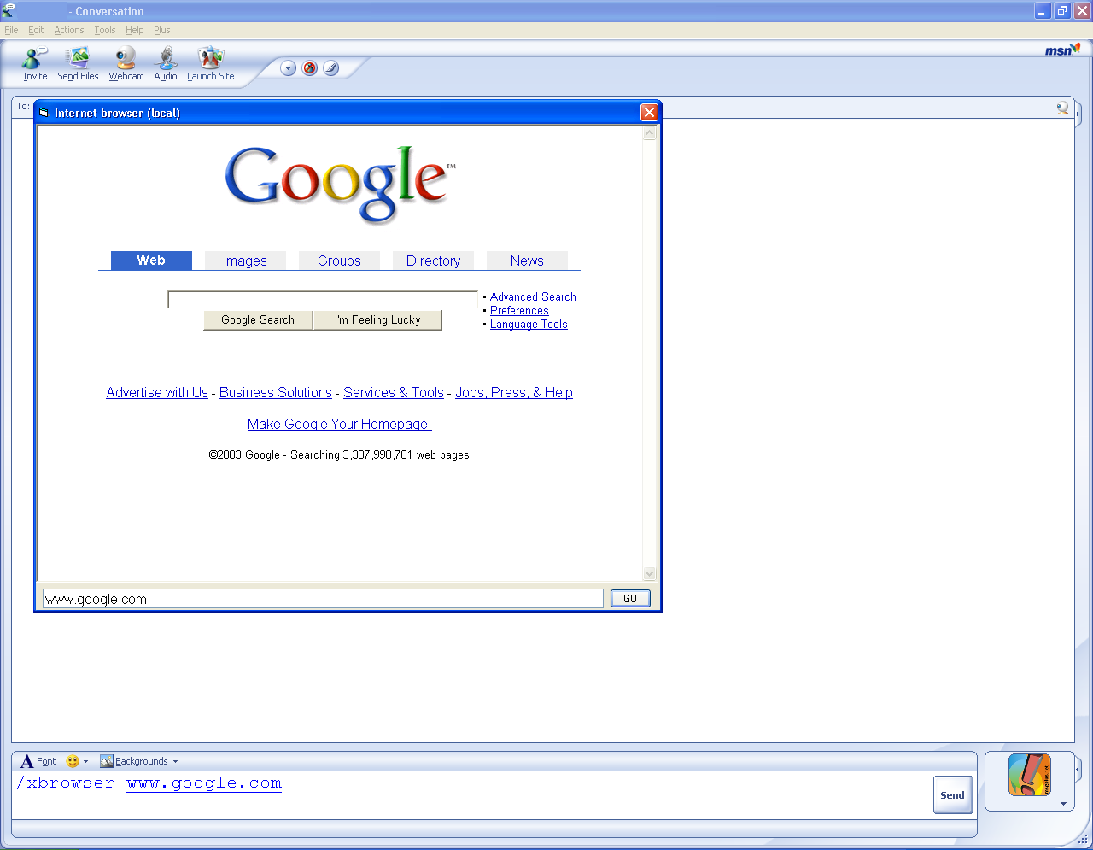This screenshot has height=850, width=1093.
Task: Expand the round down-arrow toolbar menu
Action: (x=289, y=68)
